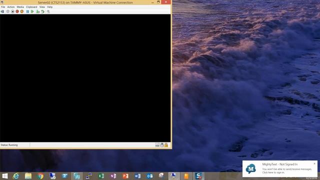The image size is (320, 180).
Task: Click the black VM display area
Action: click(x=85, y=78)
